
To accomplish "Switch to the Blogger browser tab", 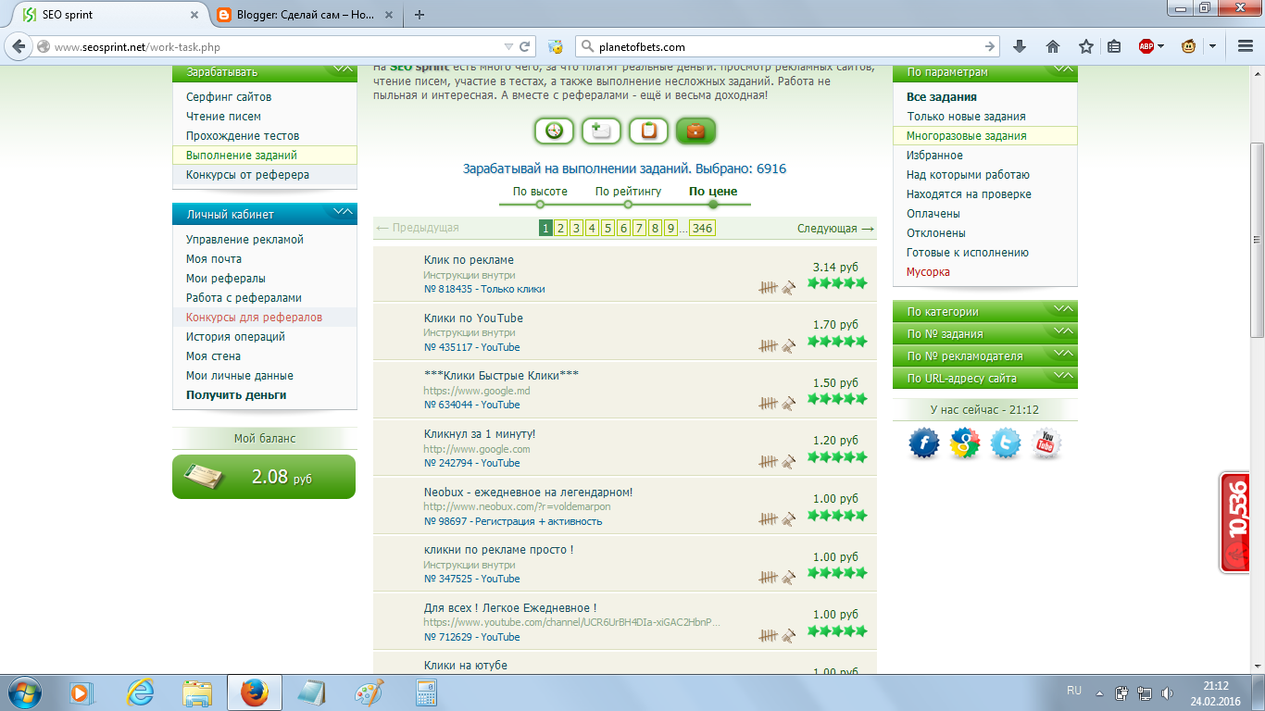I will 306,15.
